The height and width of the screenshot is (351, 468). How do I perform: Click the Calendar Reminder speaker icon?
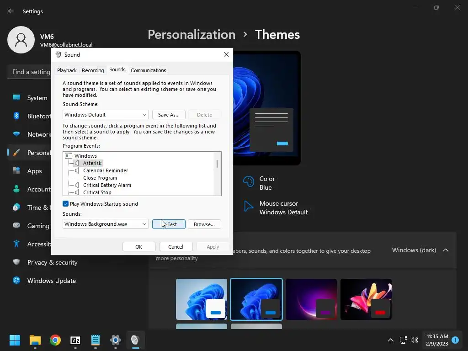(x=77, y=170)
